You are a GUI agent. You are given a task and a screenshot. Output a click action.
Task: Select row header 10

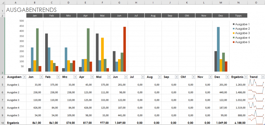click(x=2, y=123)
